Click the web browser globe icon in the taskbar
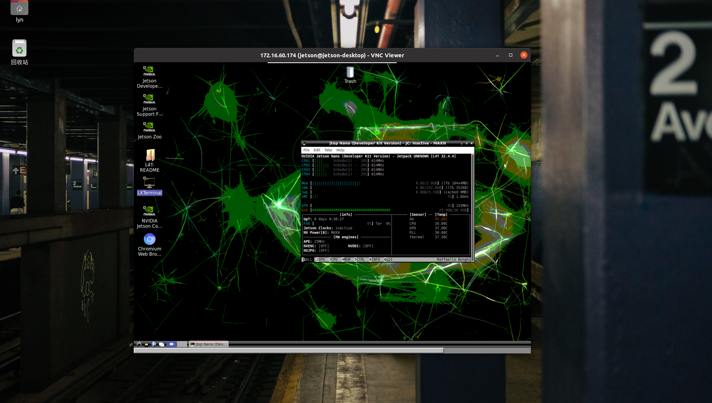 (154, 344)
